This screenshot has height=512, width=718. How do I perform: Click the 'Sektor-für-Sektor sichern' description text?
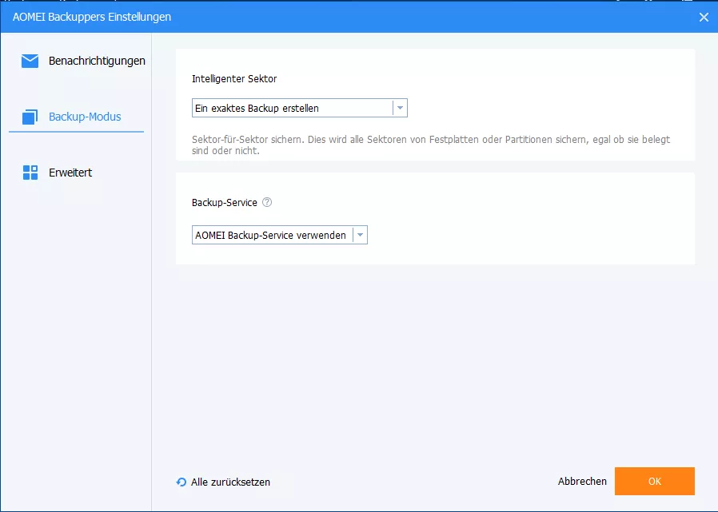[x=430, y=145]
